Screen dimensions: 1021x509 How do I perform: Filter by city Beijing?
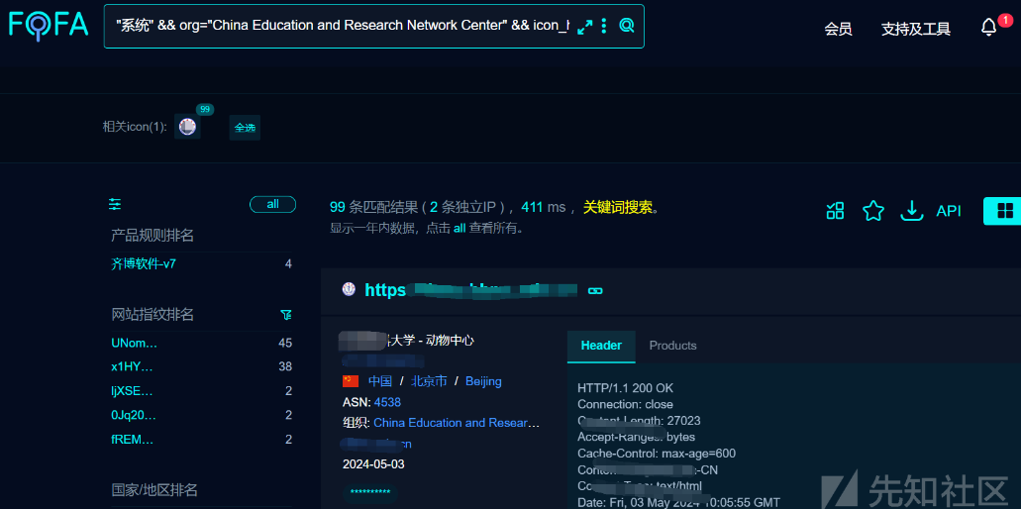tap(483, 381)
